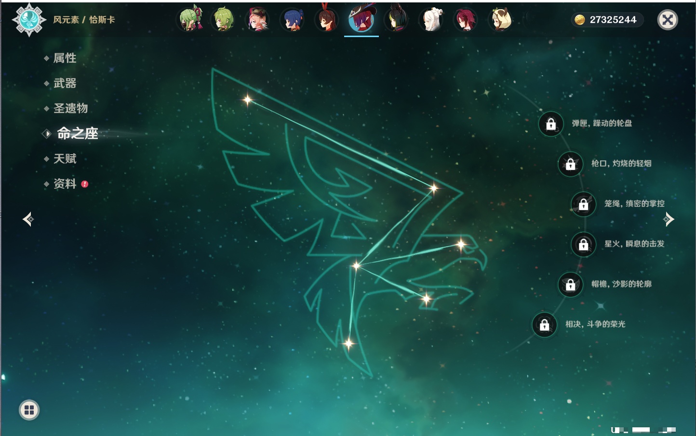Select the star at the eagle's wing tip
696x436 pixels.
248,100
